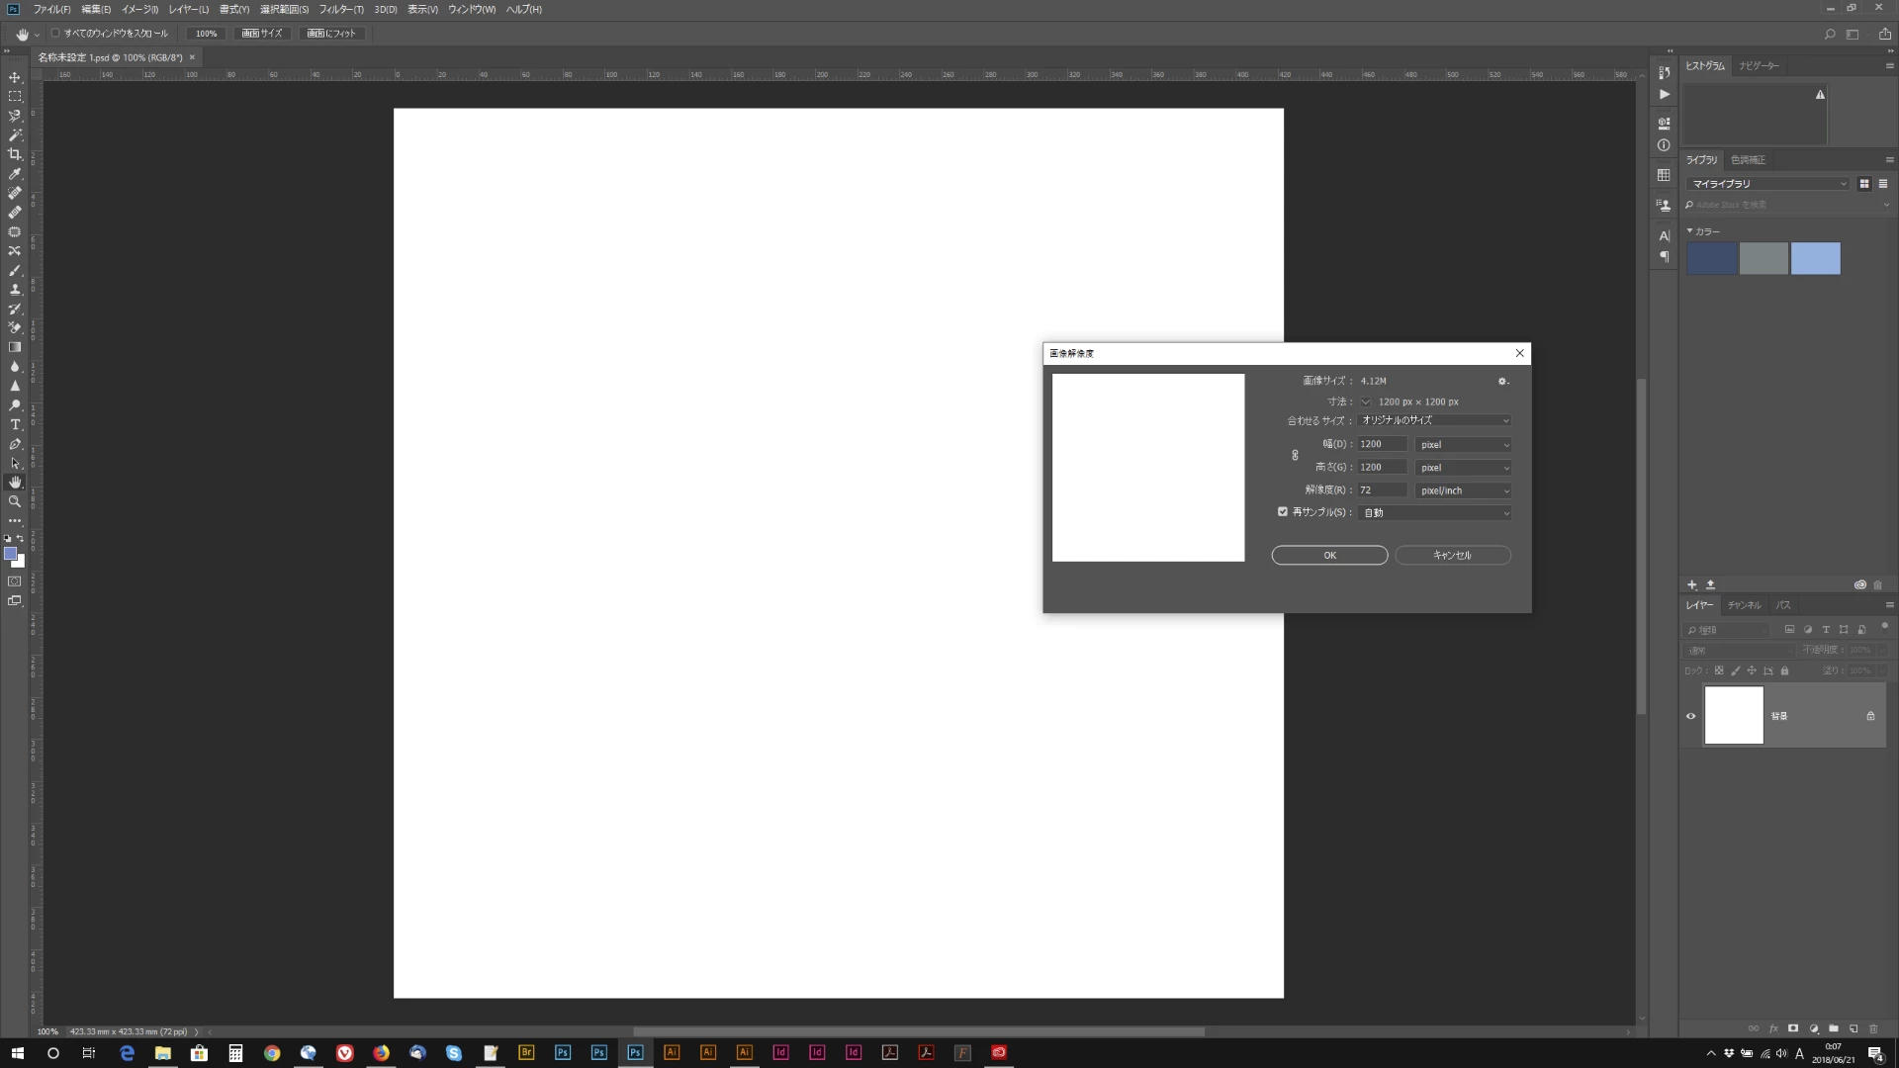This screenshot has height=1068, width=1899.
Task: Pick the gray library color swatch
Action: [1763, 259]
